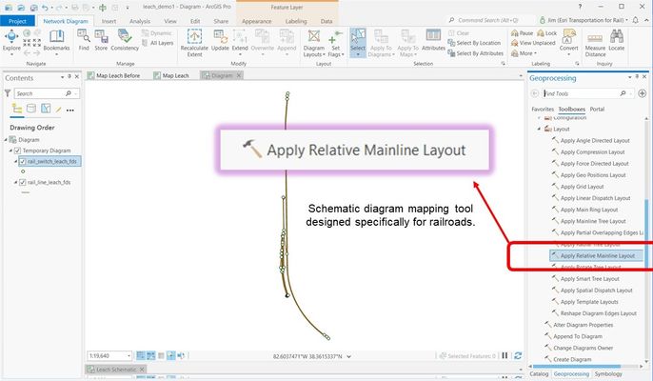This screenshot has height=381, width=653.
Task: Toggle rail_line_leach_fds layer checkbox
Action: (23, 182)
